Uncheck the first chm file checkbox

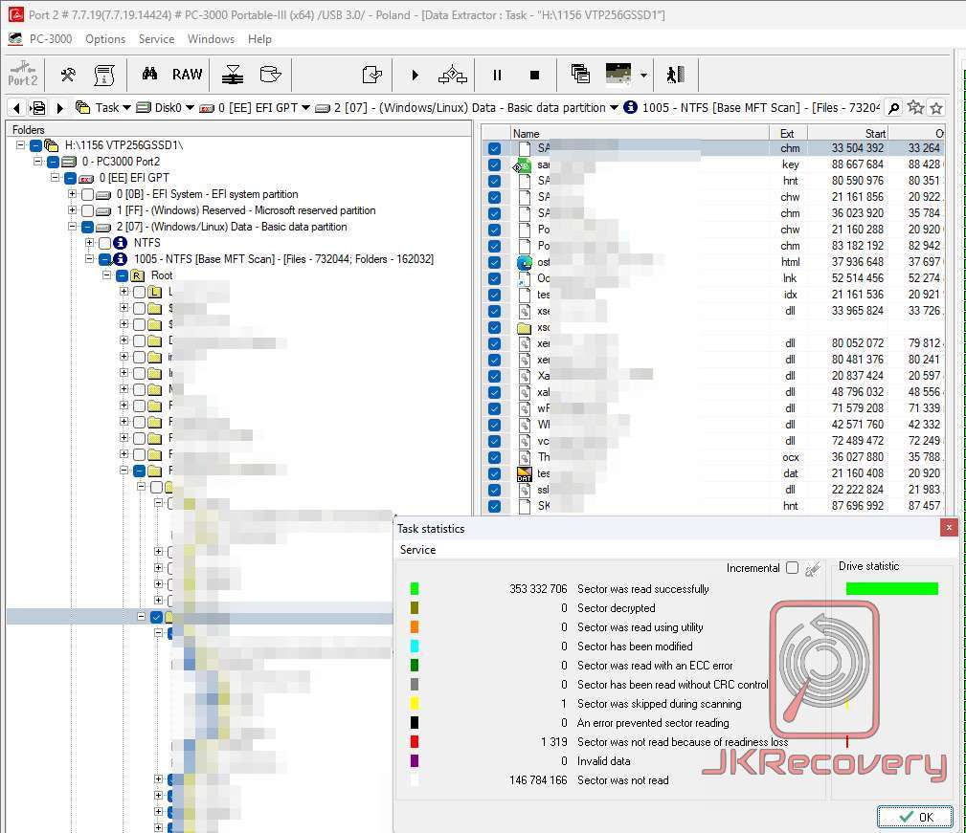[x=494, y=148]
